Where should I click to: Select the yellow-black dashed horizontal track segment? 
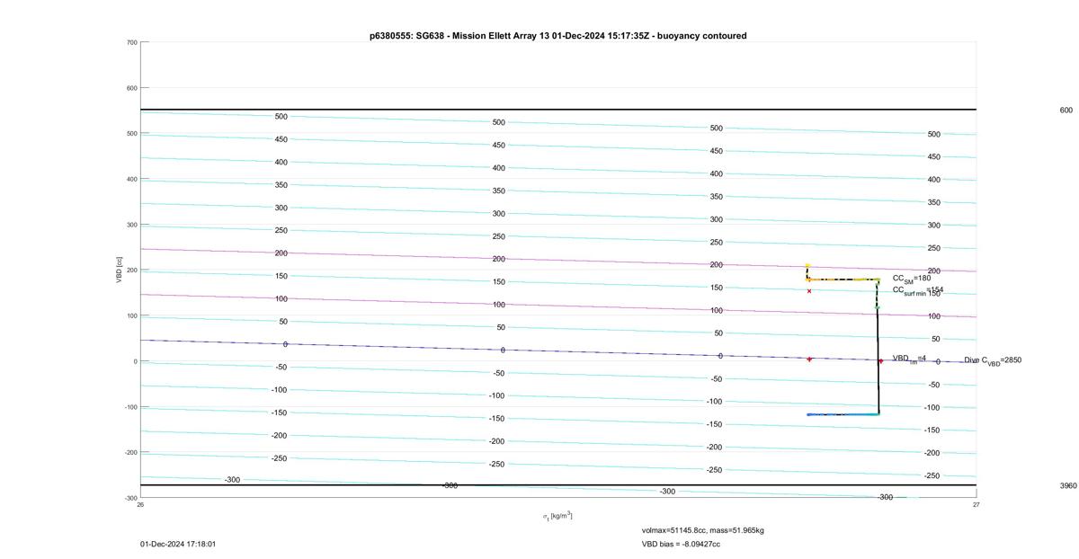843,279
